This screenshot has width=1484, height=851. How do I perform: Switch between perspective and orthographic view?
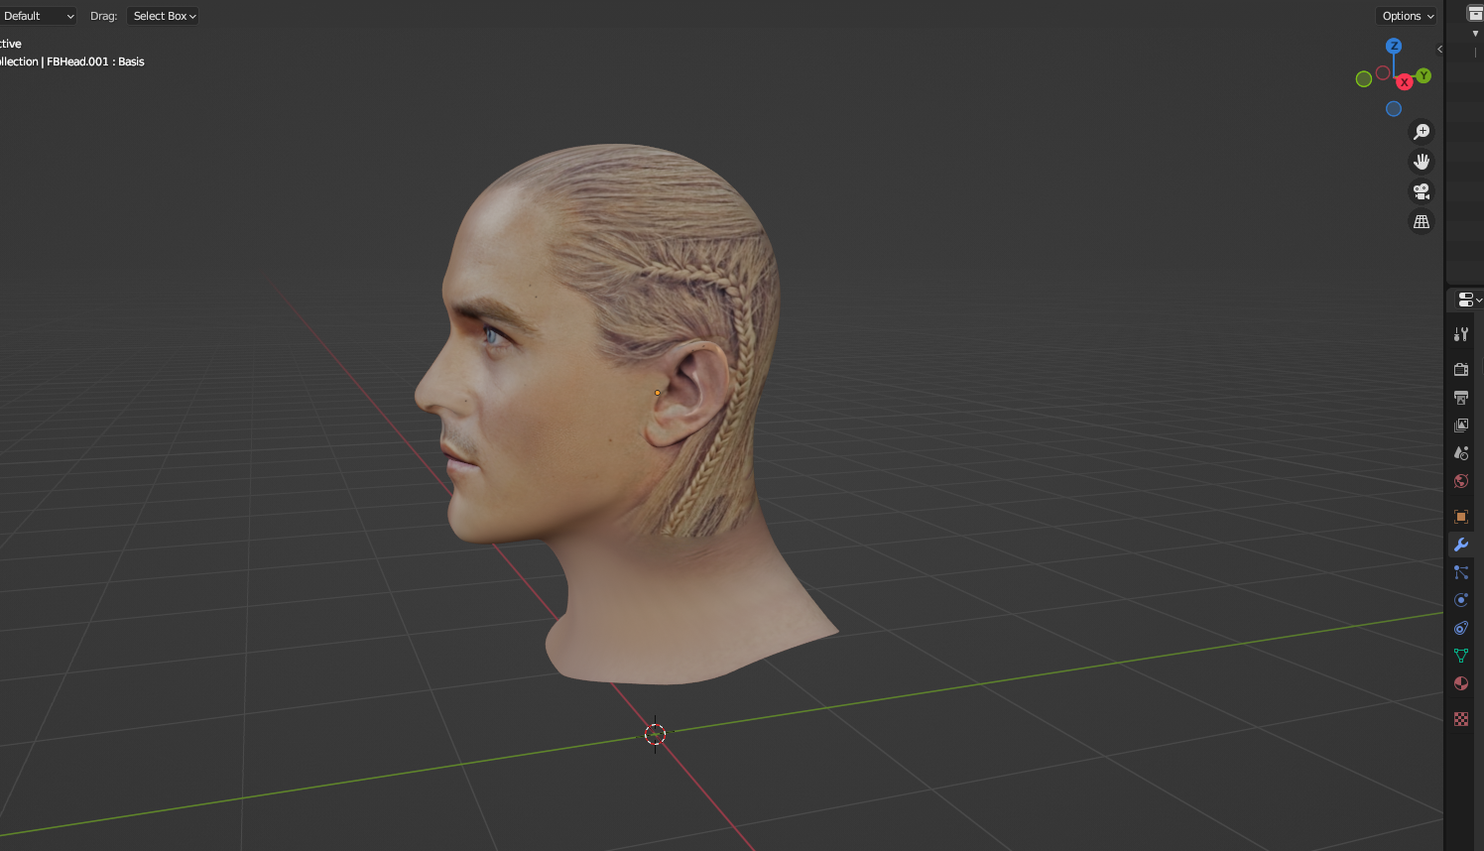click(1422, 221)
